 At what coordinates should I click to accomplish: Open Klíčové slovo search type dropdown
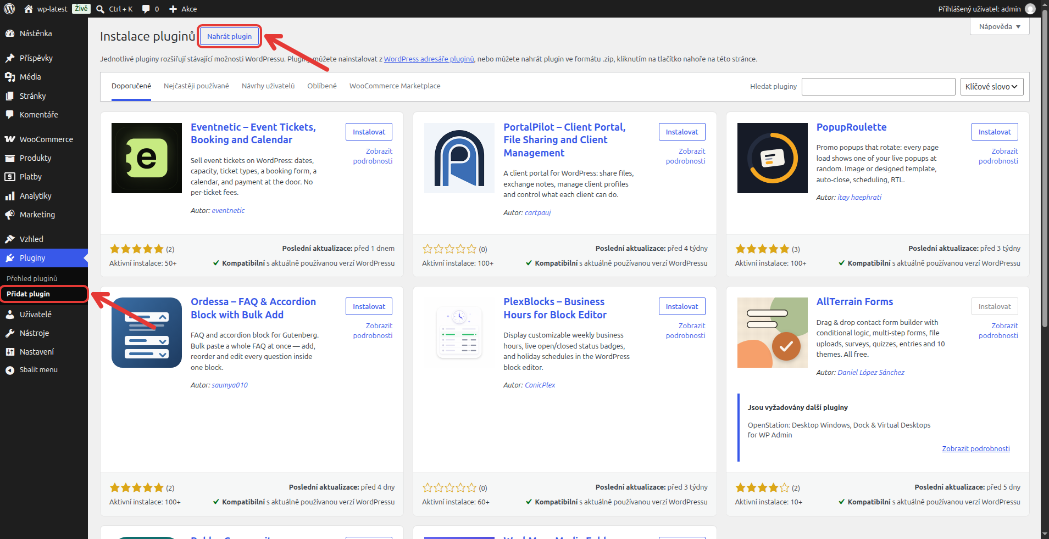pyautogui.click(x=992, y=87)
